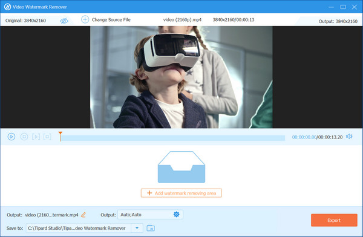Viewport: 363px width, 237px height.
Task: Click the plus icon for Change Source File
Action: [85, 19]
